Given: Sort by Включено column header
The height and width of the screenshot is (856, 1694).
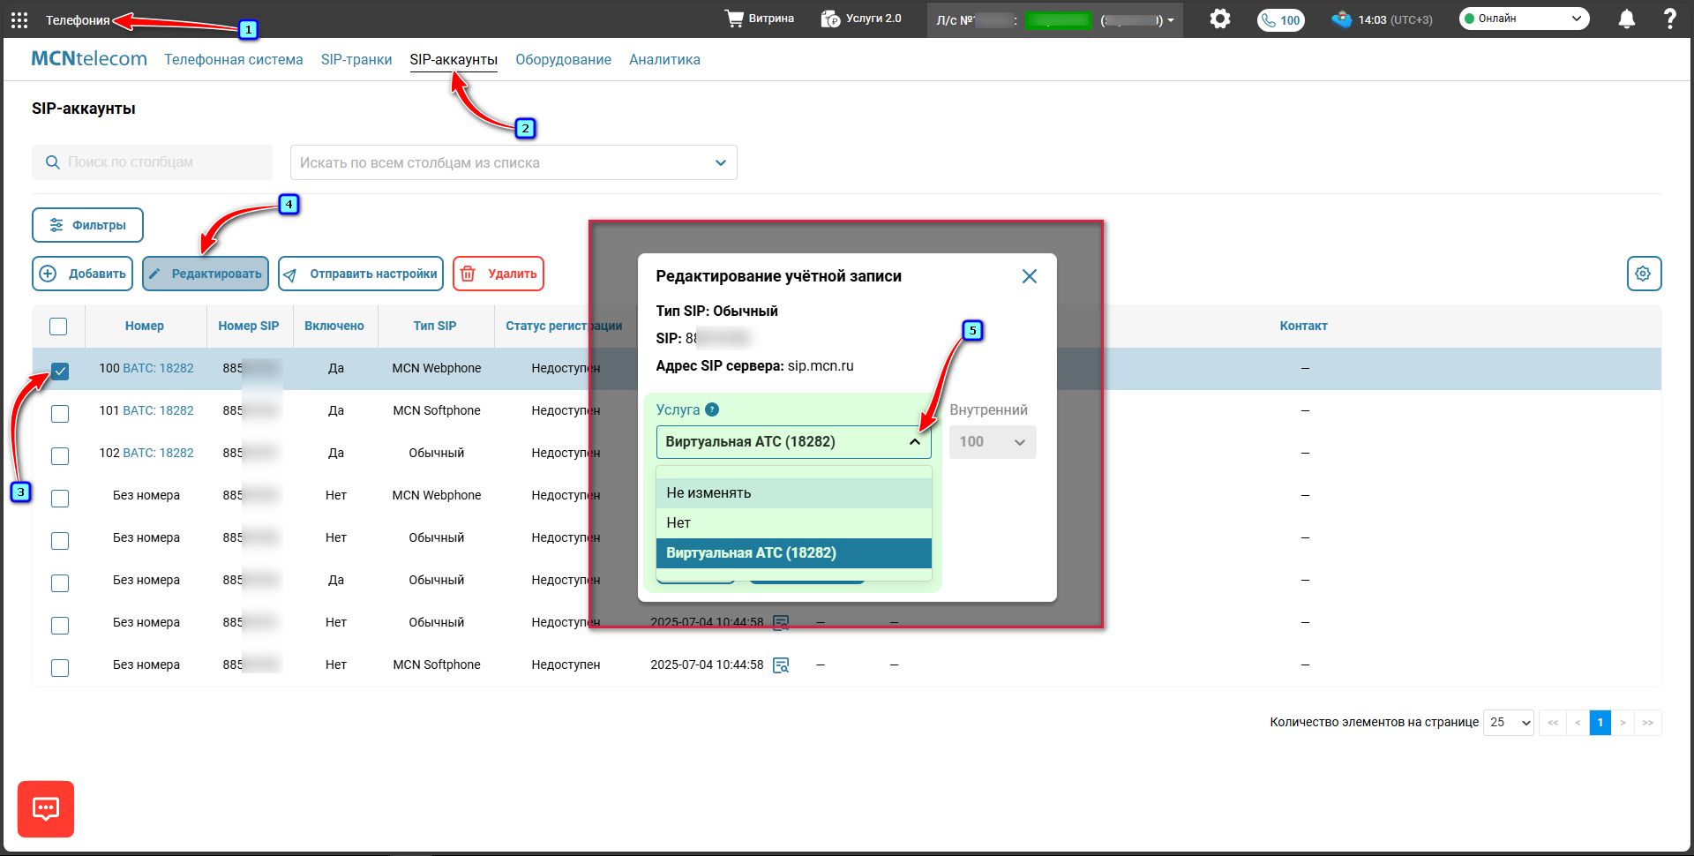Looking at the screenshot, I should (334, 326).
